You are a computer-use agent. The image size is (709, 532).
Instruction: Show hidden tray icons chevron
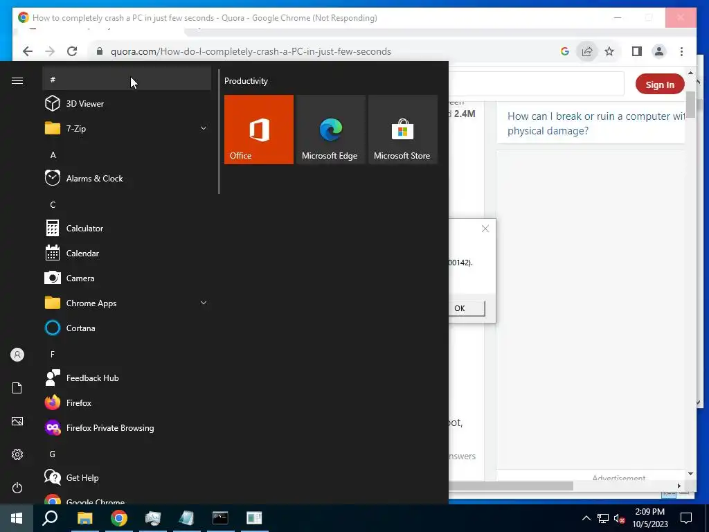586,518
